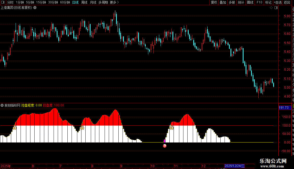Viewport: 294px width, 169px height.
Task: Click the -50.00 indicator axis label
Action: click(x=286, y=151)
